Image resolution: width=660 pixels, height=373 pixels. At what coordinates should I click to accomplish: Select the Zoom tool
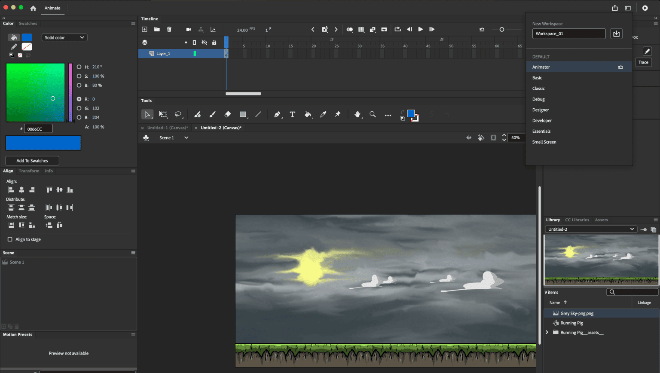coord(373,114)
